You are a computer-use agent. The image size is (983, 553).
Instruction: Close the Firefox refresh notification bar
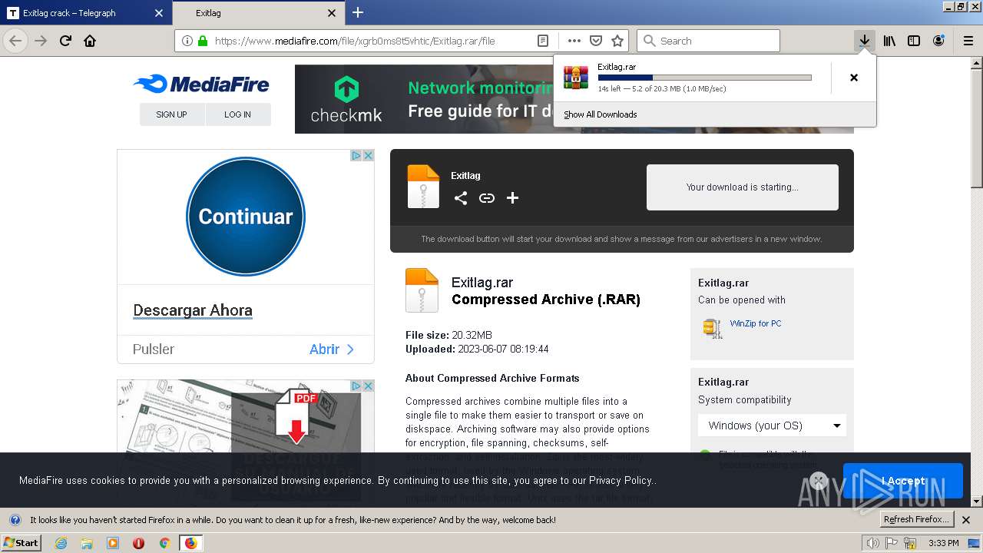coord(967,520)
